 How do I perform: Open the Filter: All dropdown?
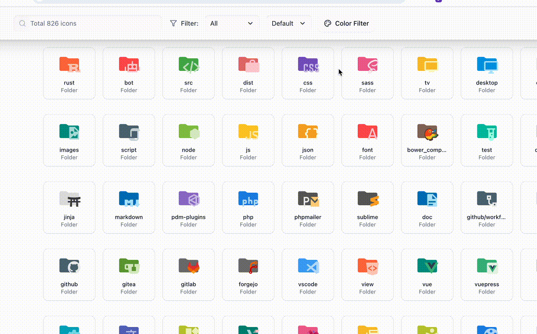pyautogui.click(x=232, y=23)
